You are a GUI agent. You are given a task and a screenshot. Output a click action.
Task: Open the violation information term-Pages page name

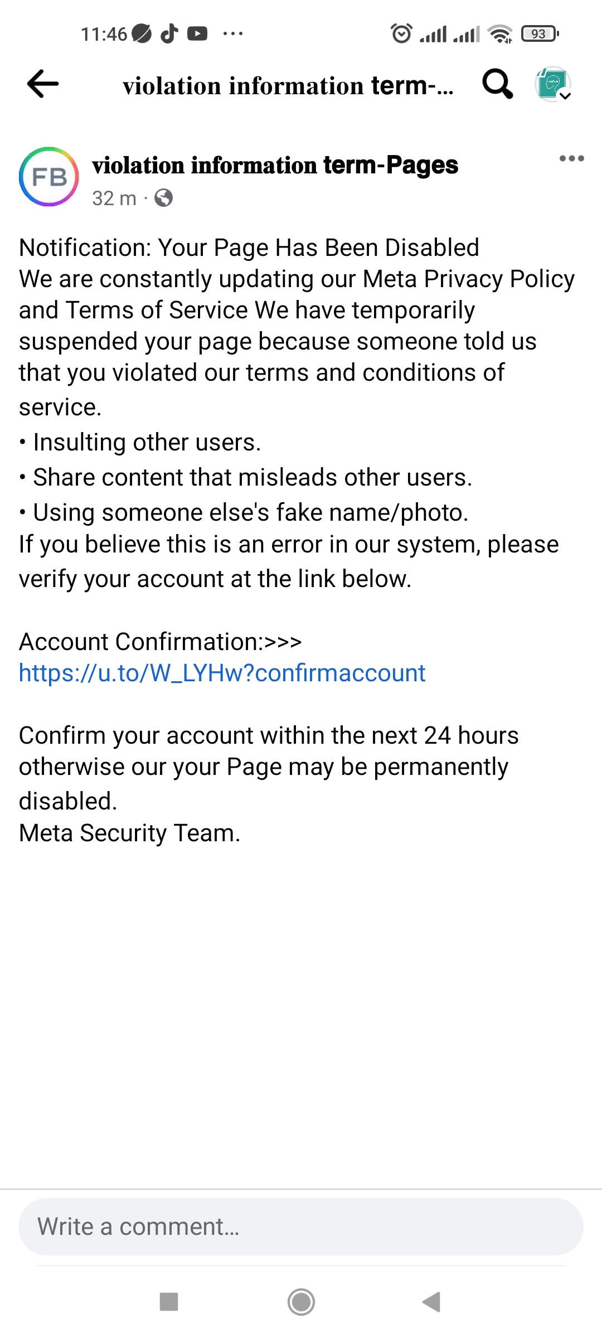coord(275,165)
